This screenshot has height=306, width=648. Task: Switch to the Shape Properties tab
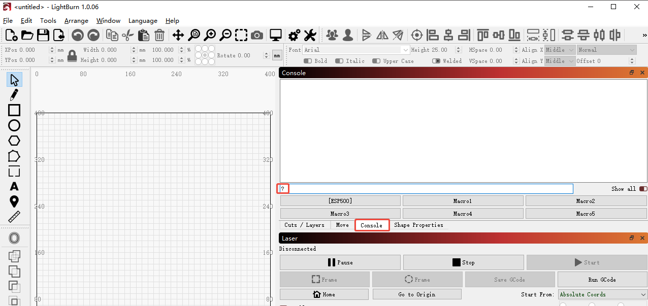(x=418, y=225)
